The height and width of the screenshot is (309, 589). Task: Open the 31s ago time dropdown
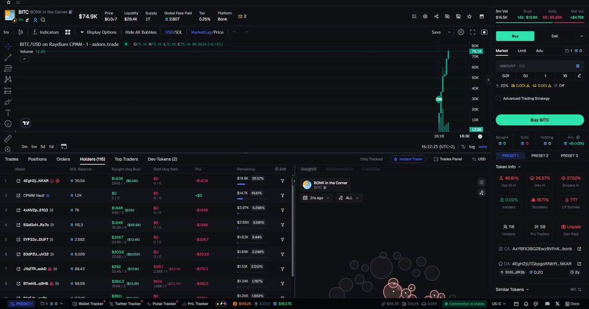pyautogui.click(x=317, y=198)
